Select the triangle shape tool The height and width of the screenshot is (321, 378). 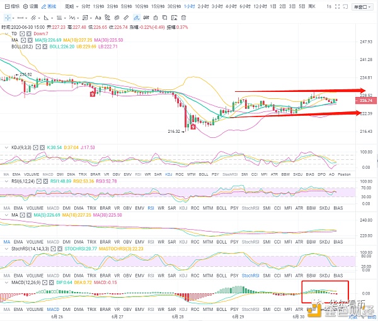46,18
